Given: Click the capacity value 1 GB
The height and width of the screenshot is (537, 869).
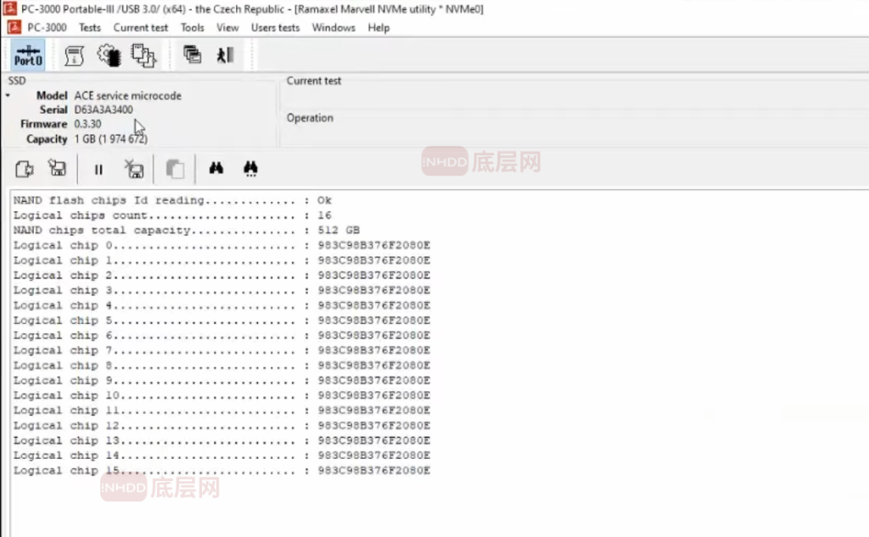Looking at the screenshot, I should 111,139.
